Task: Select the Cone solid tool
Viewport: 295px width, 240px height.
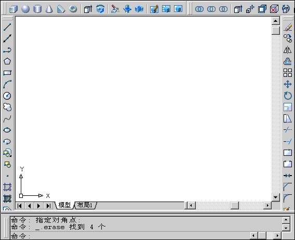Action: coord(49,9)
